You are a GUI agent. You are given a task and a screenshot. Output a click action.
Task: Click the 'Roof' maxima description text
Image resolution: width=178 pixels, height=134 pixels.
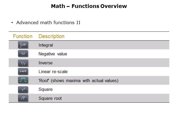tap(78, 81)
